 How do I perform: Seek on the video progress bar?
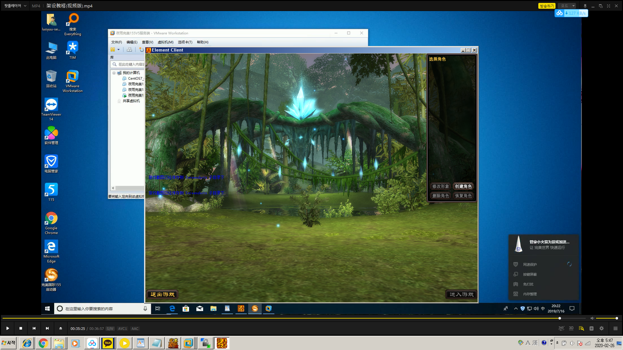point(292,318)
